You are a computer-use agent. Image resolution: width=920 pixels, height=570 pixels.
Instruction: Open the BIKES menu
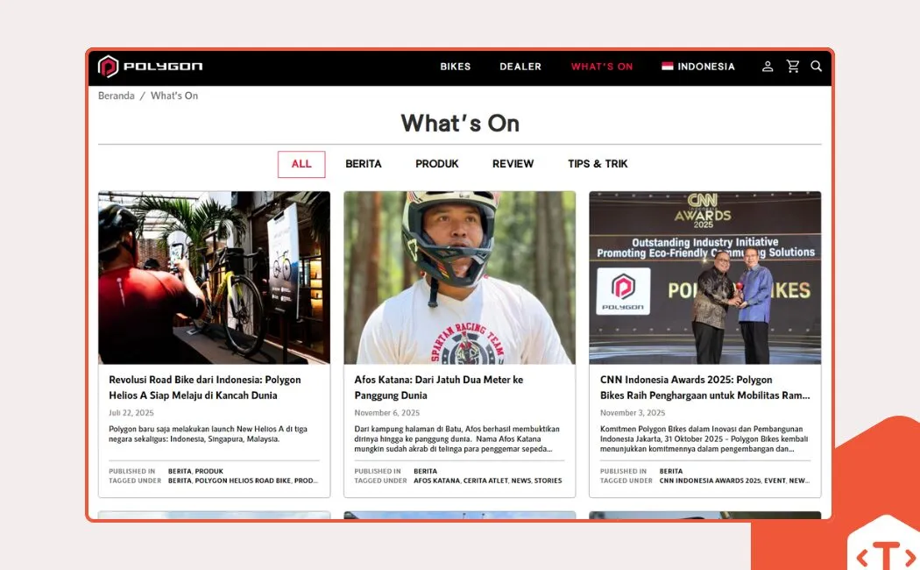tap(456, 66)
